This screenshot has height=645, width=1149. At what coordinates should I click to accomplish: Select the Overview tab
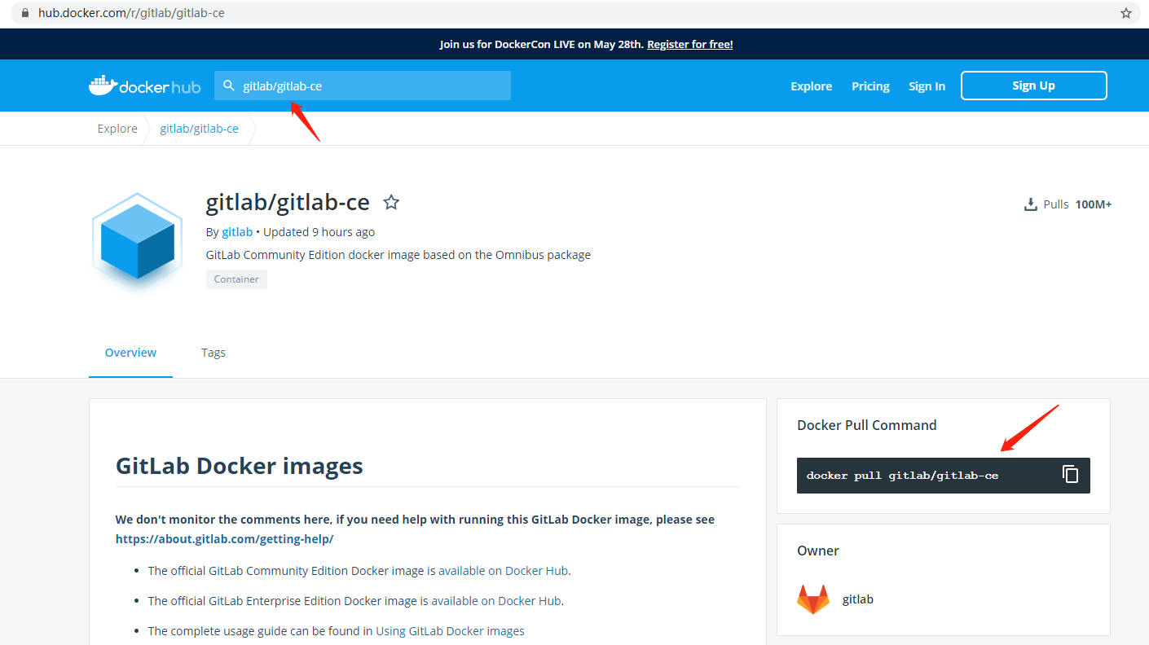pos(130,353)
